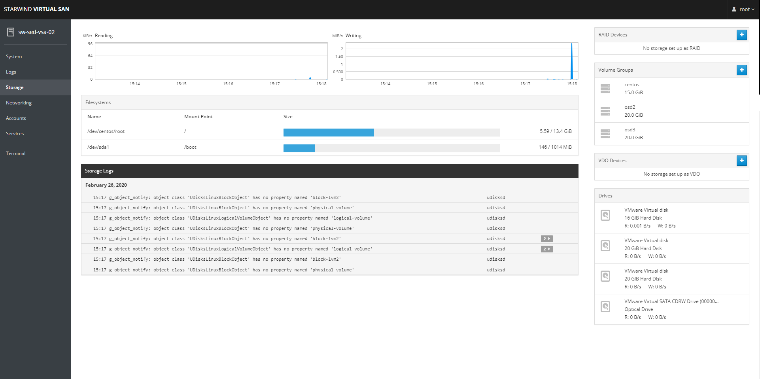Add a new Volume Group with plus icon
The image size is (760, 379).
tap(741, 70)
